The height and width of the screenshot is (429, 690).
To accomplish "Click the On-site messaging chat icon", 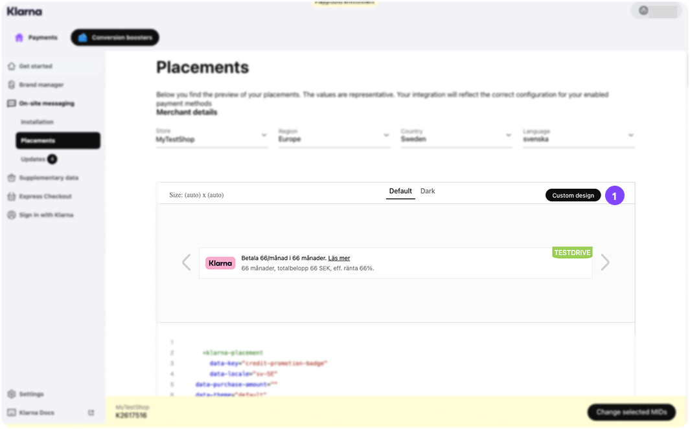I will (12, 104).
